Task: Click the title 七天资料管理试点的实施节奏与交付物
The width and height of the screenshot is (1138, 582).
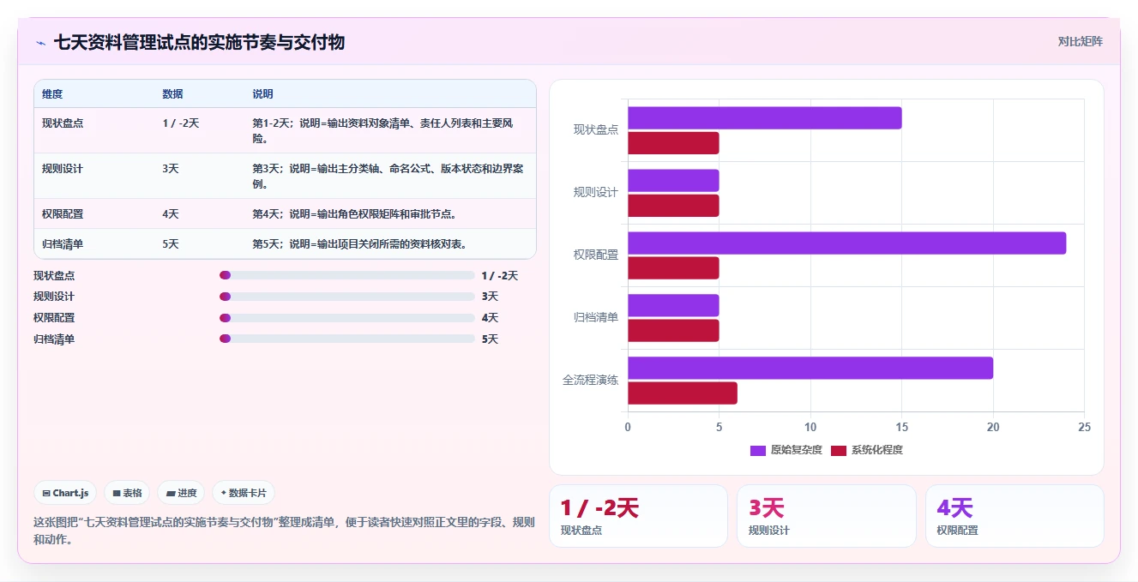Action: point(199,42)
